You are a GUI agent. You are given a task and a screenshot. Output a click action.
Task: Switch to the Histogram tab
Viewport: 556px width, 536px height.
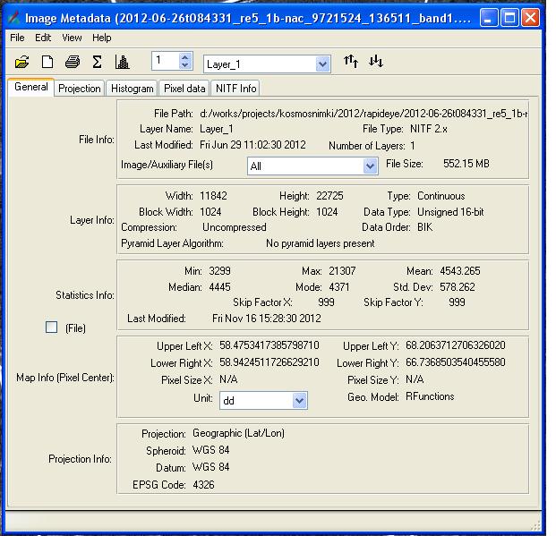132,89
